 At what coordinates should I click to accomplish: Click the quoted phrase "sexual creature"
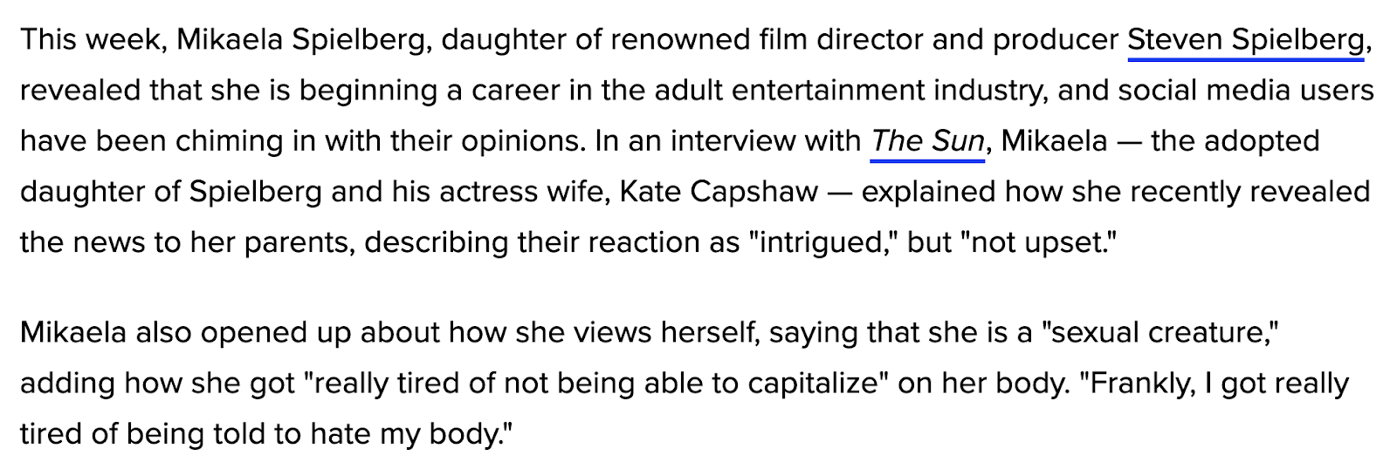1160,333
